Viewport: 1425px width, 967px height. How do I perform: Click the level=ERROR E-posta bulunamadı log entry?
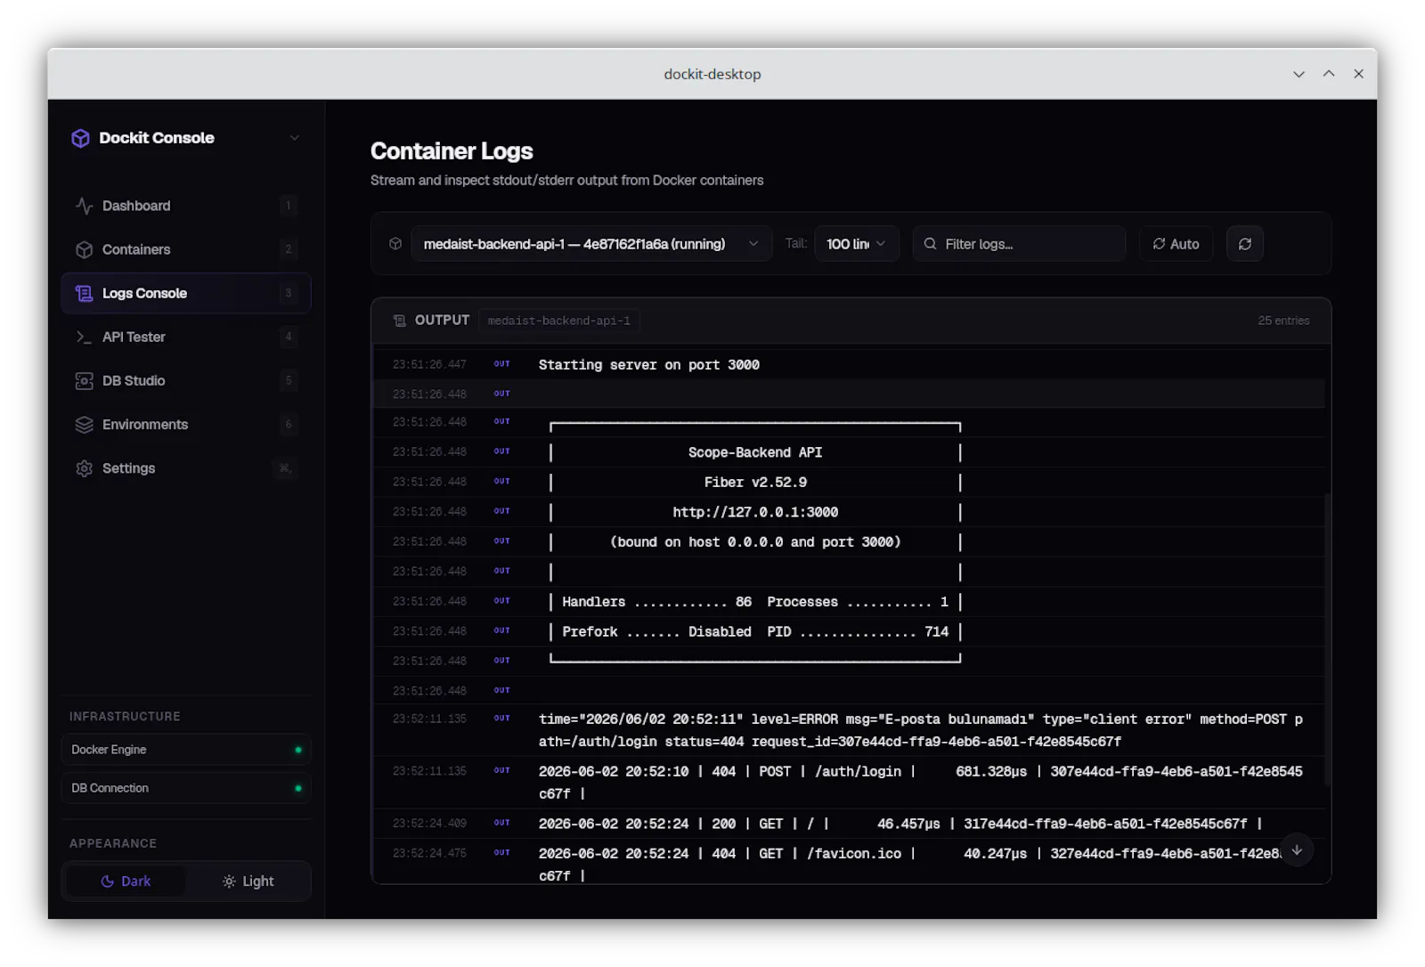click(921, 730)
